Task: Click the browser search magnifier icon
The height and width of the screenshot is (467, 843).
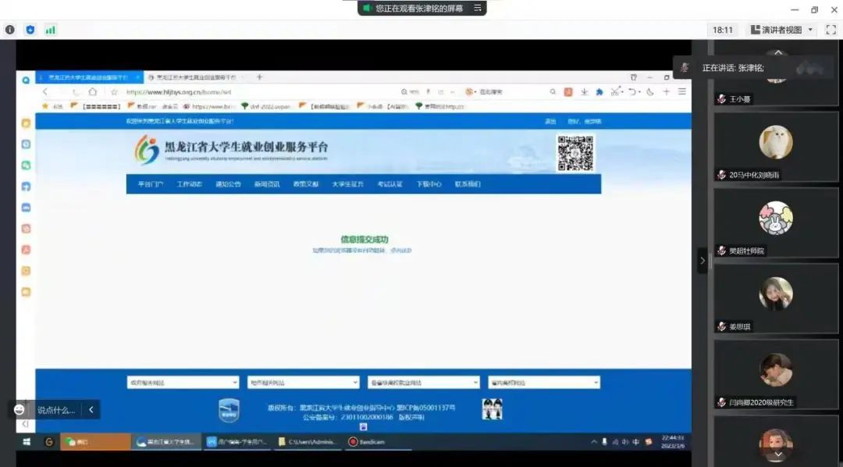Action: tap(553, 92)
